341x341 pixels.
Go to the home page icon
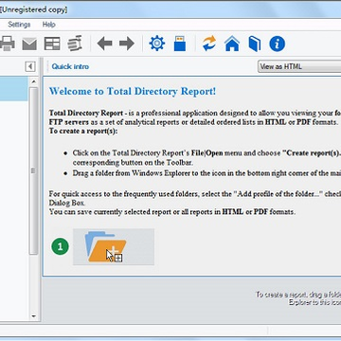click(232, 44)
